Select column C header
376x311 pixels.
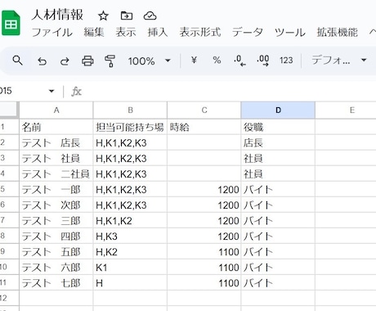[204, 110]
